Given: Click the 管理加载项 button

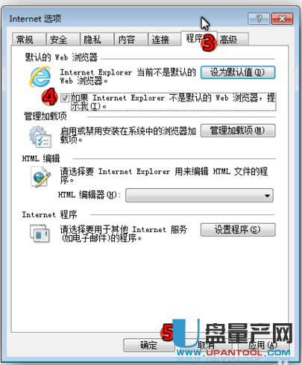Looking at the screenshot, I should 238,131.
